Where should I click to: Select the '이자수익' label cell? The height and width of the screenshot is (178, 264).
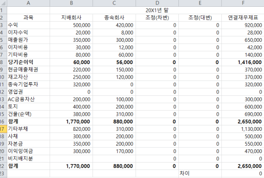[x=28, y=33]
